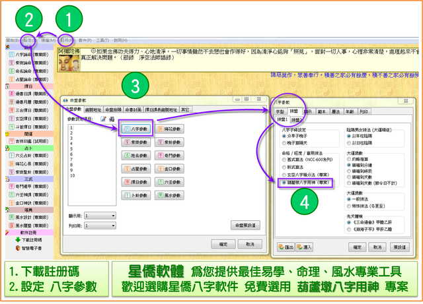This screenshot has height=304, width=423.
Task: Open 紫微論命 in the sidebar list
Action: click(x=27, y=63)
